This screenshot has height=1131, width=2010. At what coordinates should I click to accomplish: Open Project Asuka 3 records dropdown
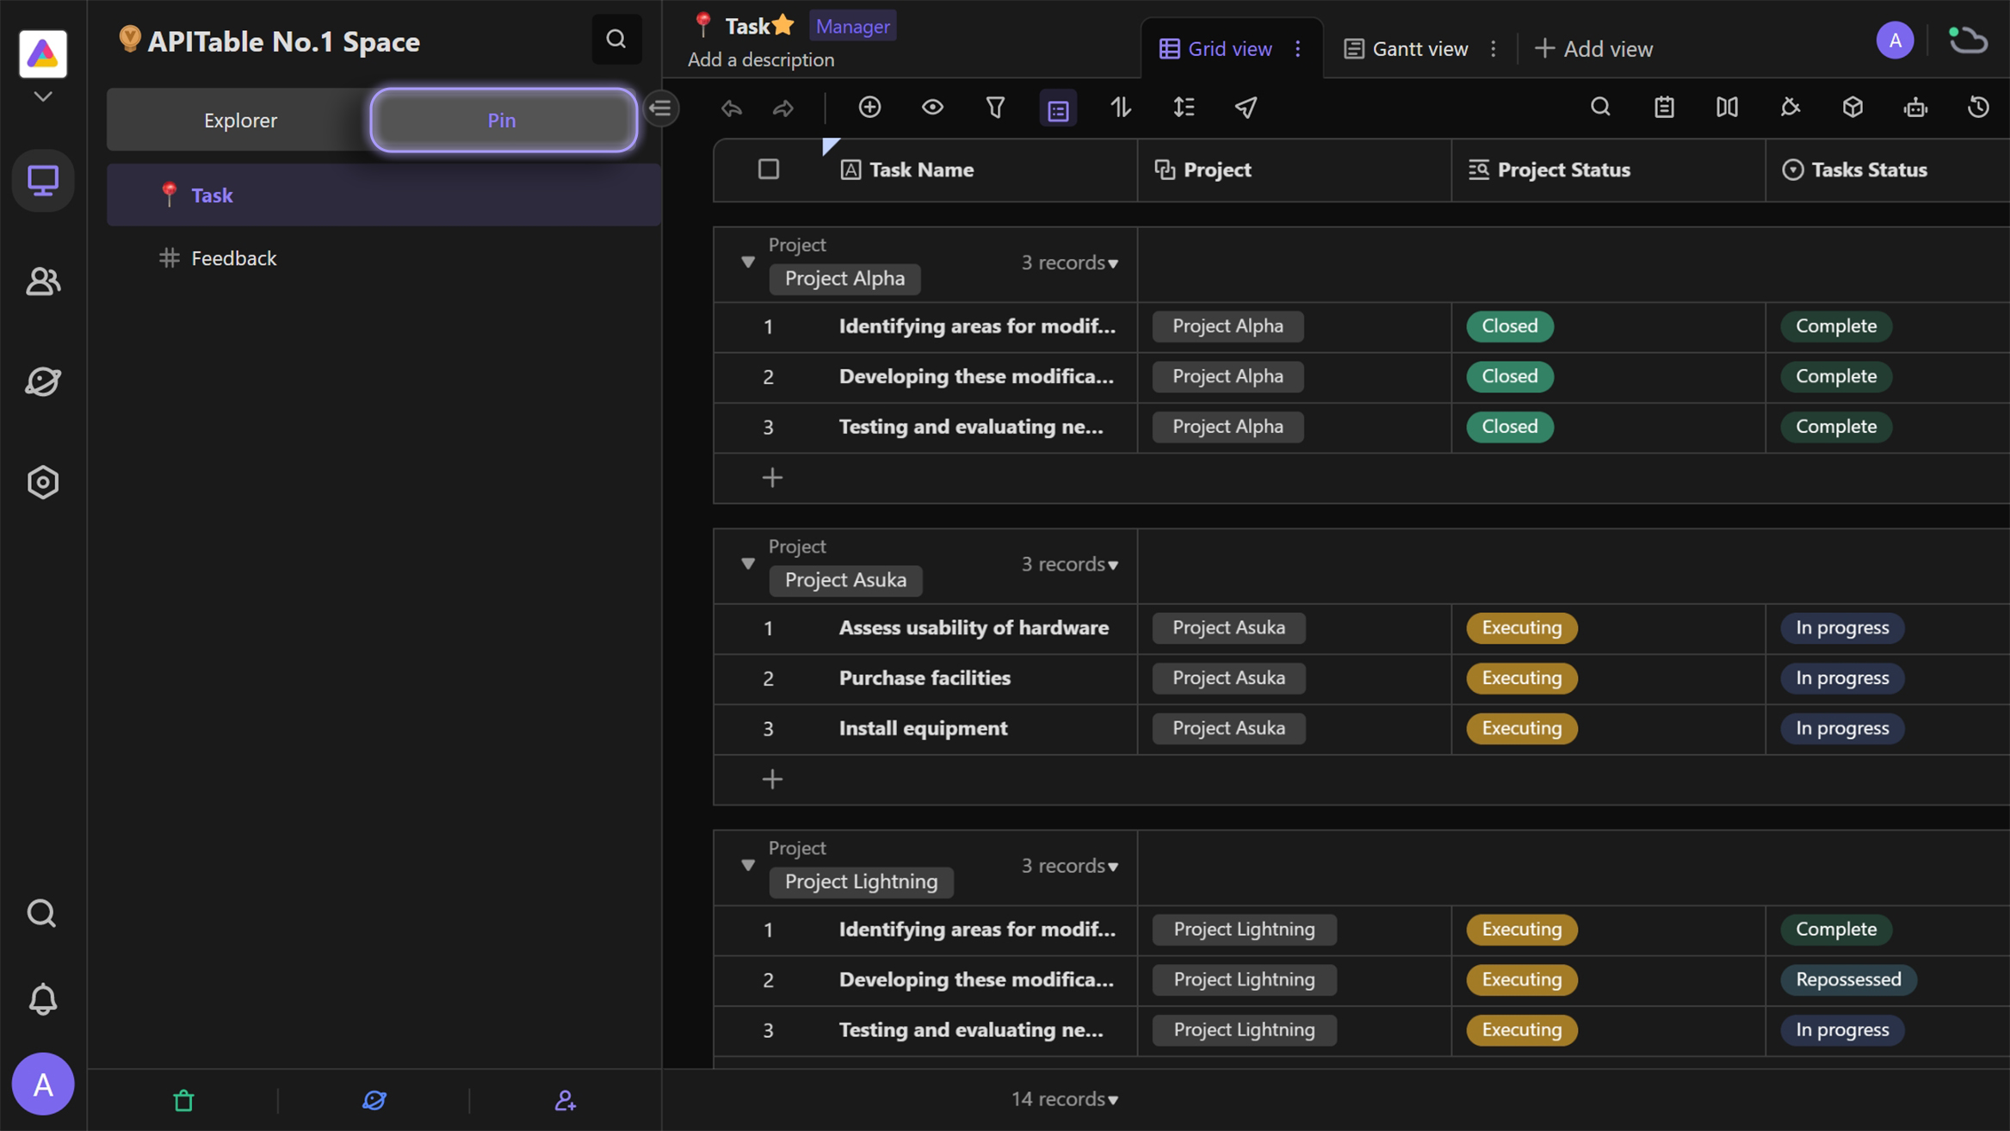coord(1069,564)
